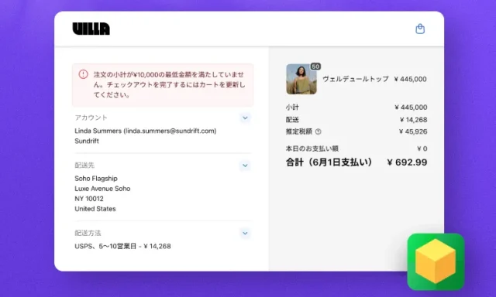Viewport: 496px width, 297px height.
Task: Click the USPS shipping method text
Action: point(122,246)
